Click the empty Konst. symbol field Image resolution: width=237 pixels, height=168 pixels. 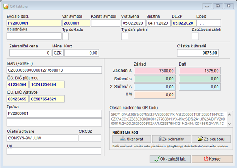click(105, 23)
